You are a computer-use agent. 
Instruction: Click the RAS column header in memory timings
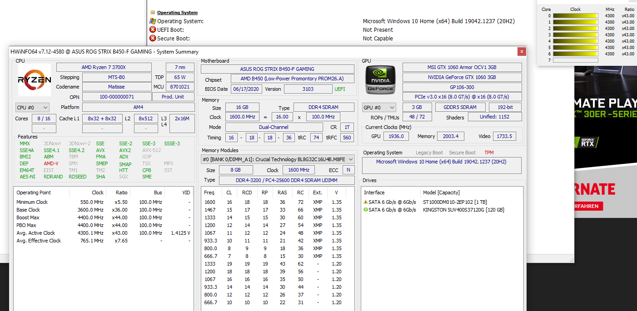[x=282, y=193]
